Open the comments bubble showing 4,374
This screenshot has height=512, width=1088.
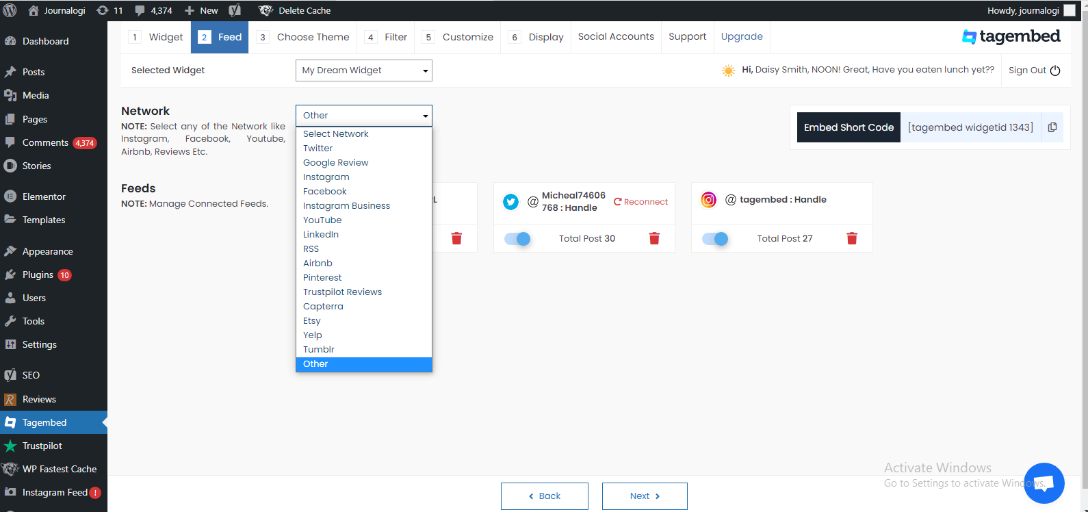pyautogui.click(x=153, y=10)
